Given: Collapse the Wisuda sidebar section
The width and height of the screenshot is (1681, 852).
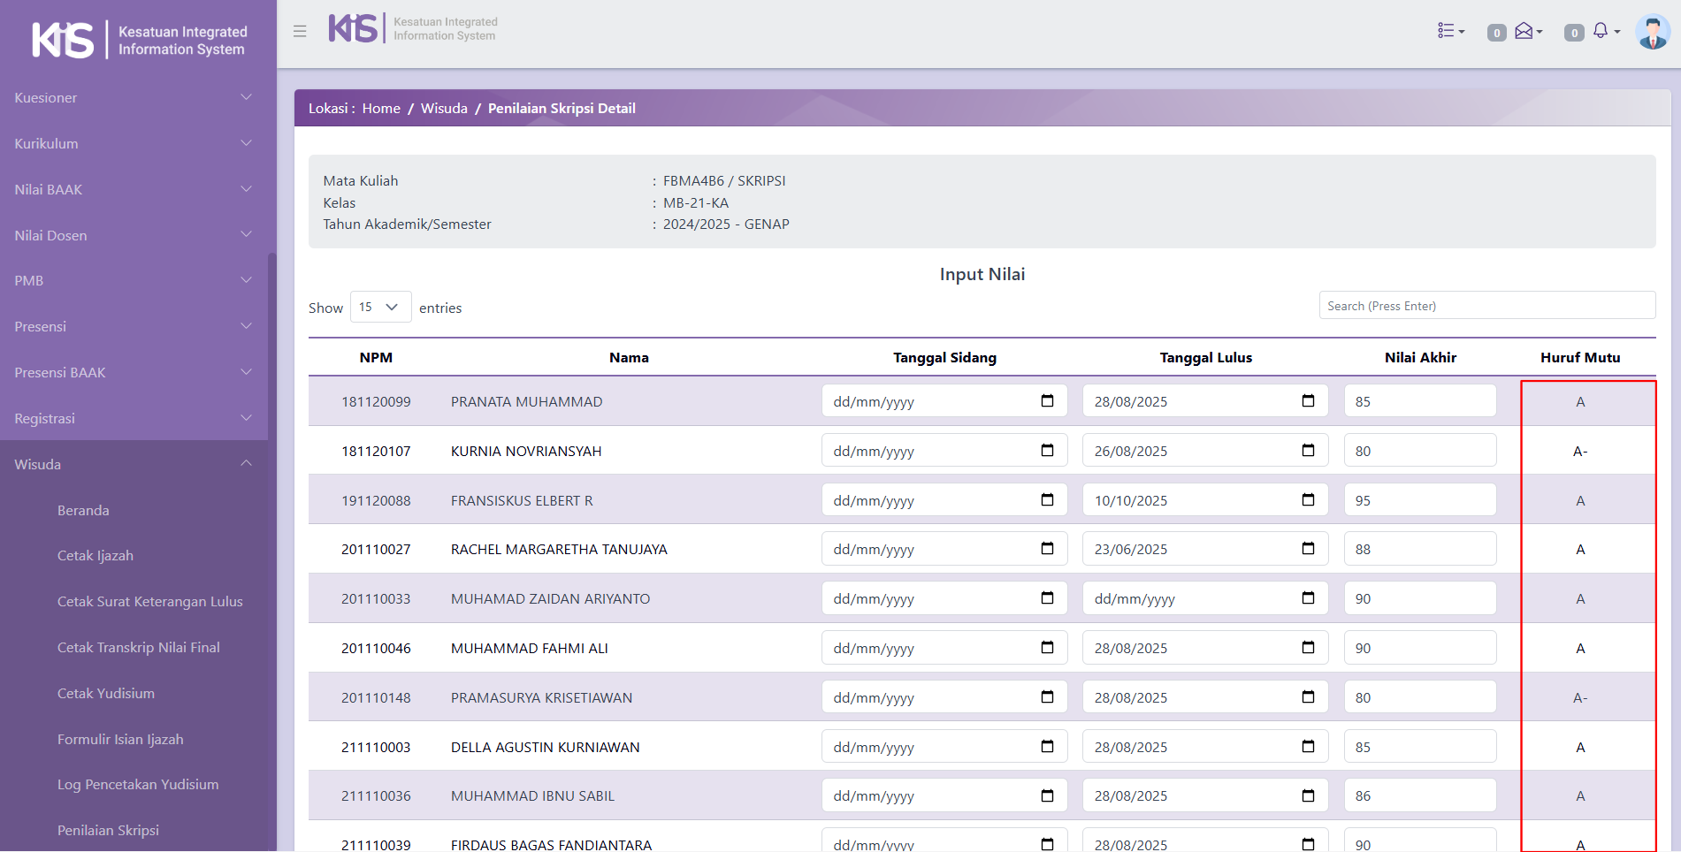Looking at the screenshot, I should point(134,465).
